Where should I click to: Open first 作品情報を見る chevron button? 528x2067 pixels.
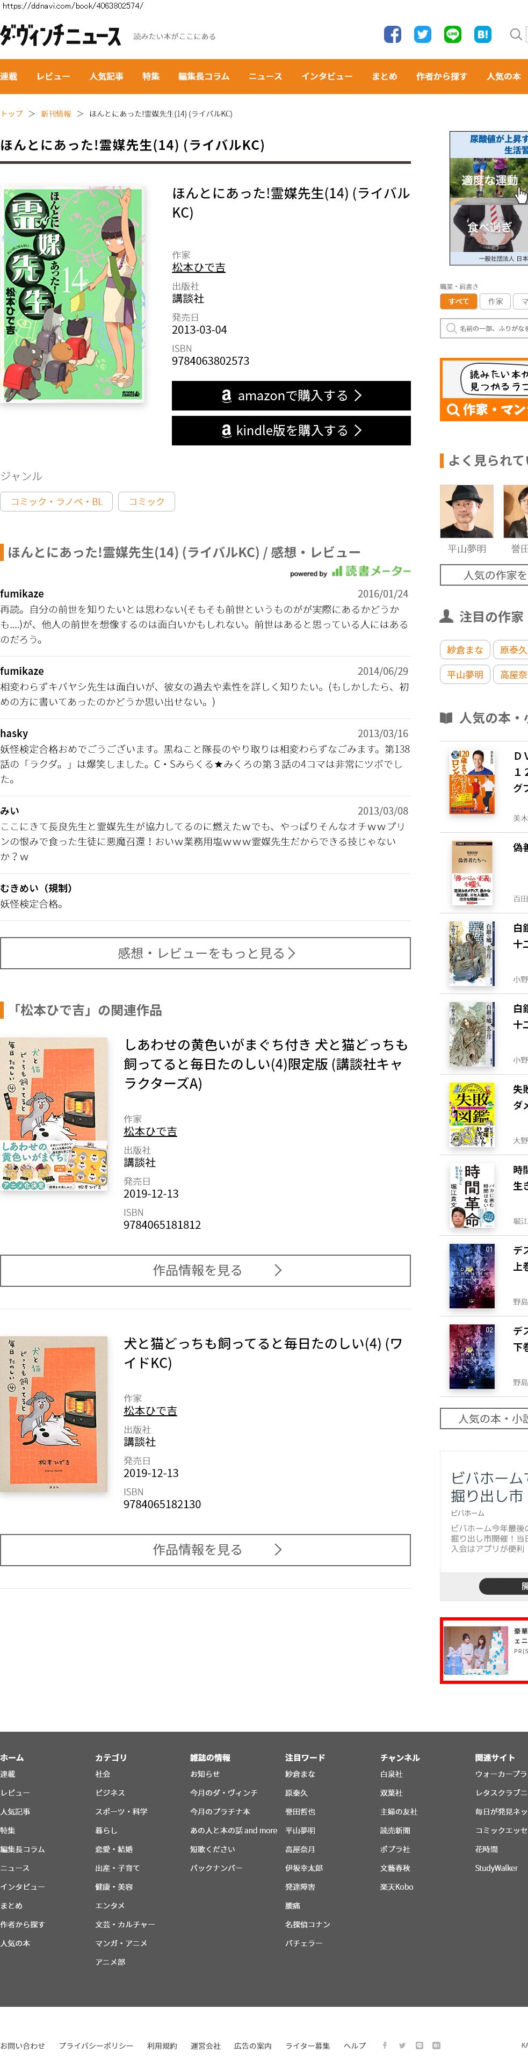(x=205, y=1270)
